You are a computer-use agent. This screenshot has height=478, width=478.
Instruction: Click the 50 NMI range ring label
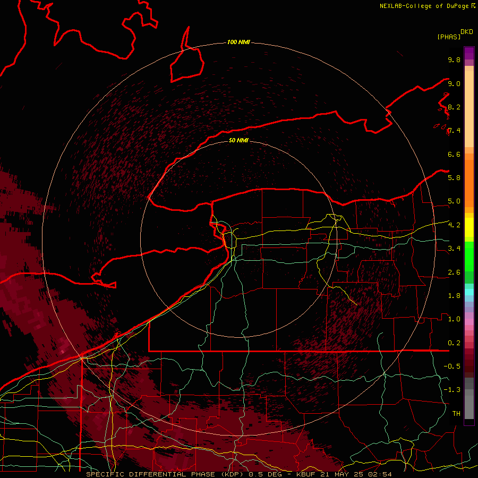click(x=238, y=140)
